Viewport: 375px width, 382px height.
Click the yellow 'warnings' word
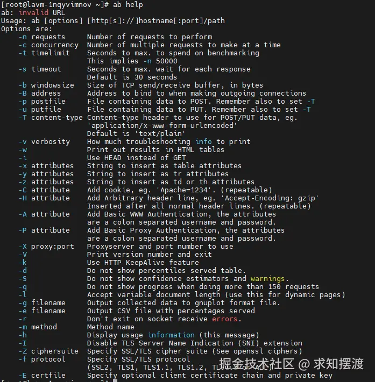pos(268,278)
